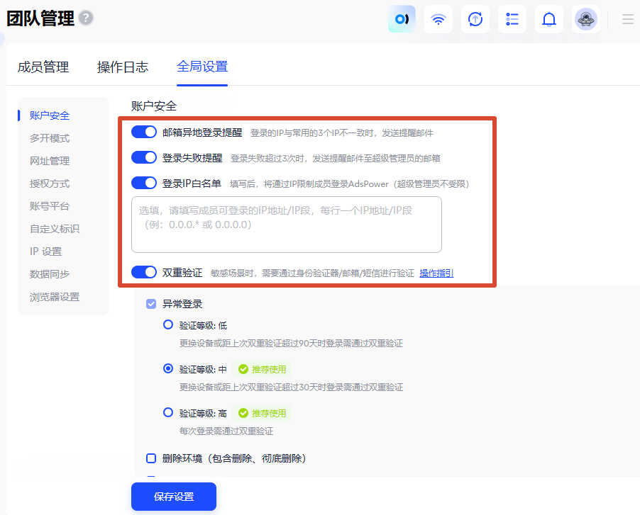Viewport: 640px width, 515px height.
Task: Click text 每次登录需通过双重验证
Action: 226,431
